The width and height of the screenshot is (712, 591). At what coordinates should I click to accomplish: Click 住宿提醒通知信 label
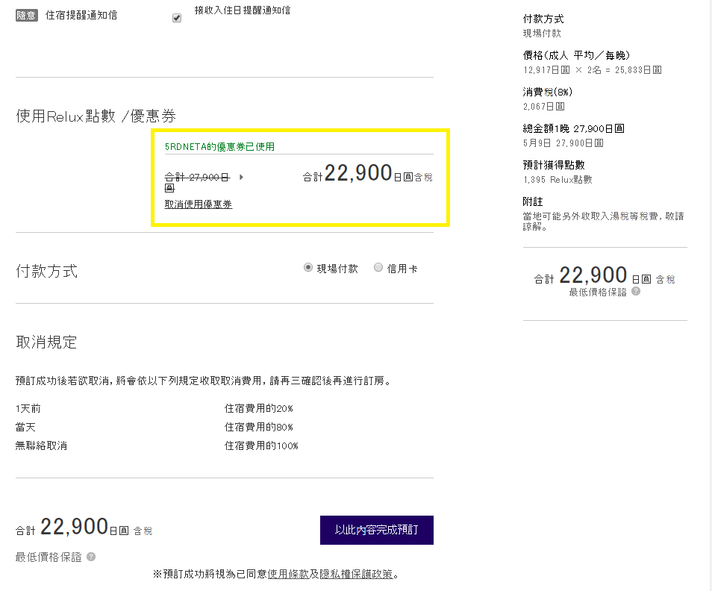point(81,16)
